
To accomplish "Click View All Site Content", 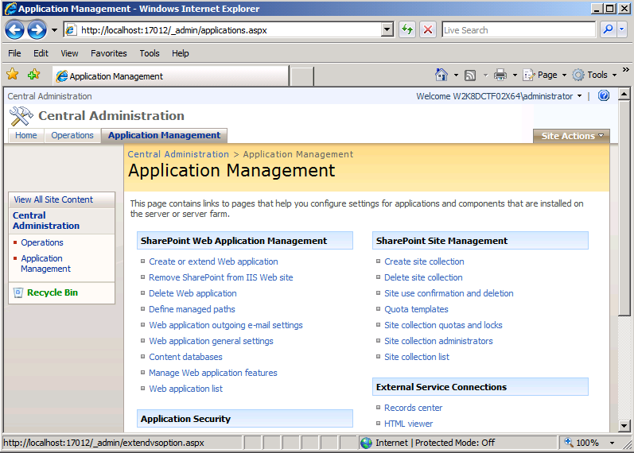I will pos(53,199).
